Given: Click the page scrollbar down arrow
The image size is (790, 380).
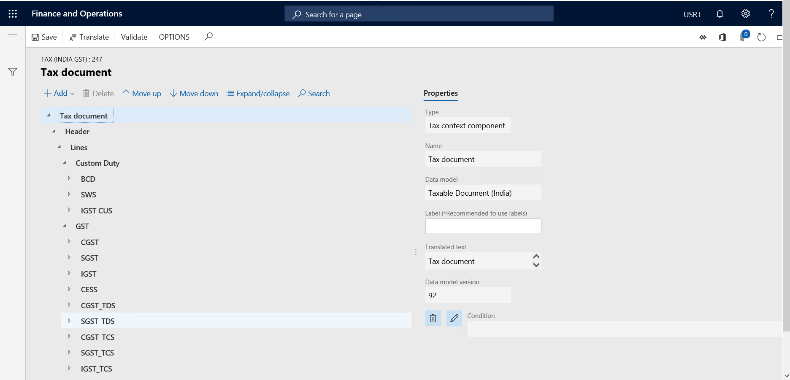Looking at the screenshot, I should click(x=786, y=376).
